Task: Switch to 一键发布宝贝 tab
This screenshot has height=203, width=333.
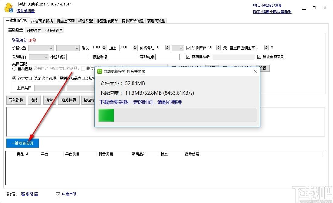Action: click(16, 20)
